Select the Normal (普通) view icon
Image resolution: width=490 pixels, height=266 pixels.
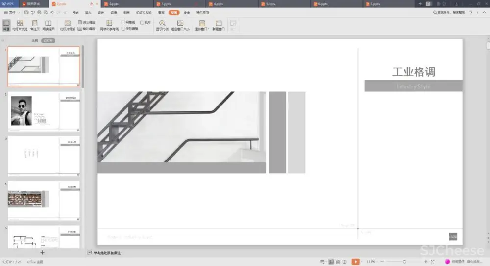[6, 25]
